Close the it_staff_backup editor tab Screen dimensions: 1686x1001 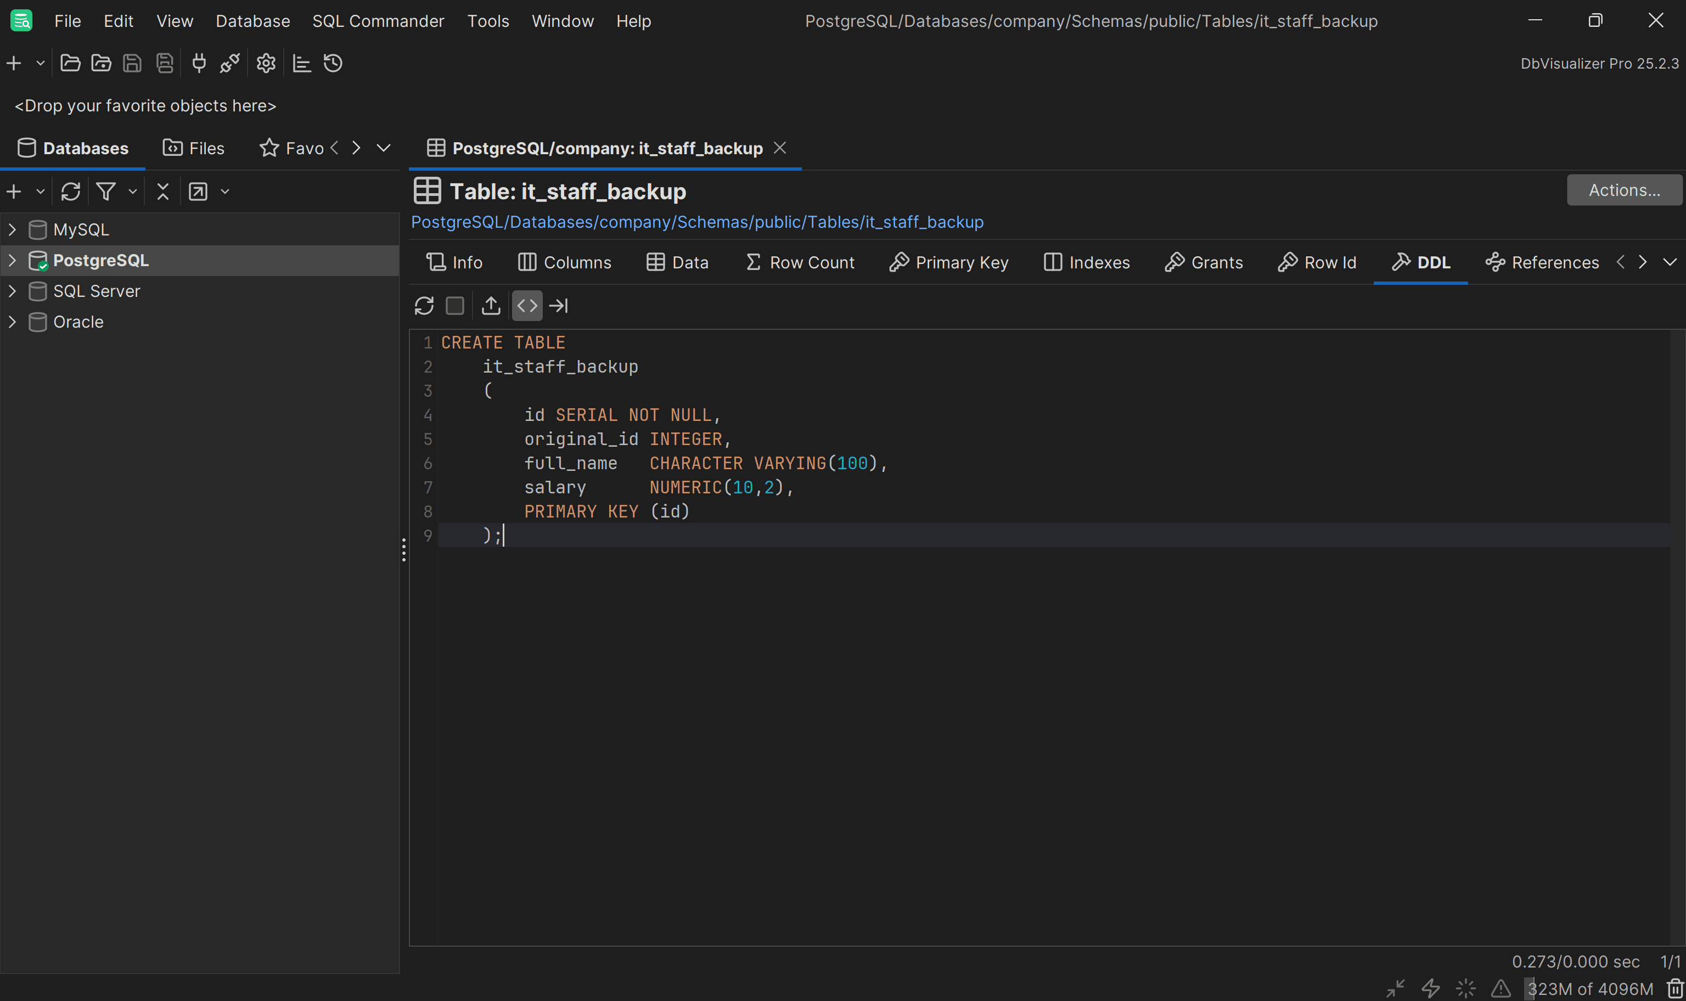[x=779, y=148]
